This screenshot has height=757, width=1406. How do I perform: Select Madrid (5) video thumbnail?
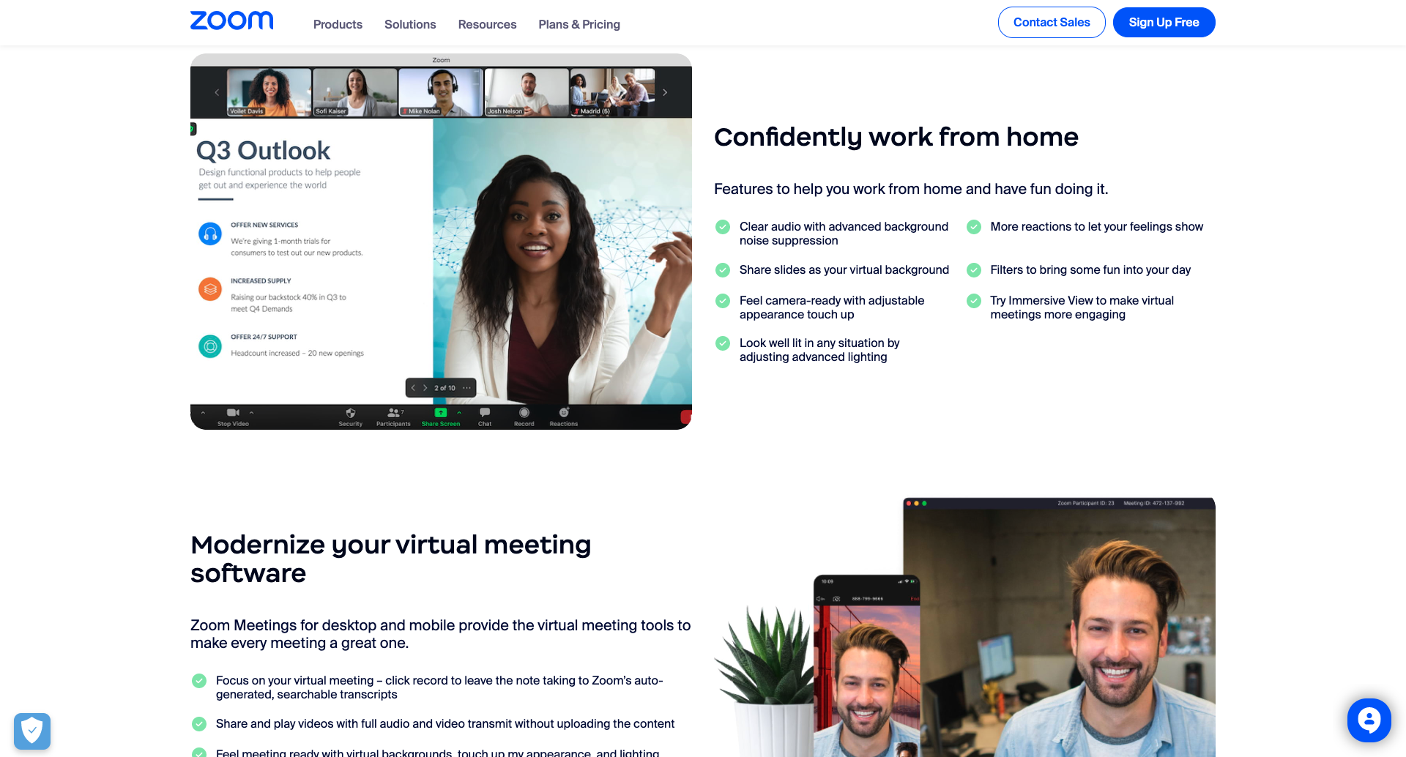612,92
